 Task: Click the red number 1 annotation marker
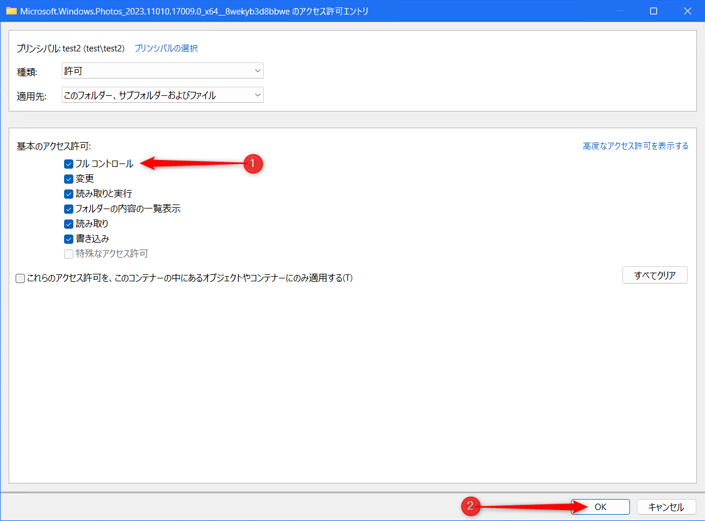(x=252, y=164)
